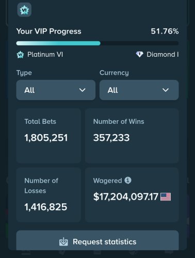Click the Platinum VI badge icon at top
195x258 pixels.
24,10
